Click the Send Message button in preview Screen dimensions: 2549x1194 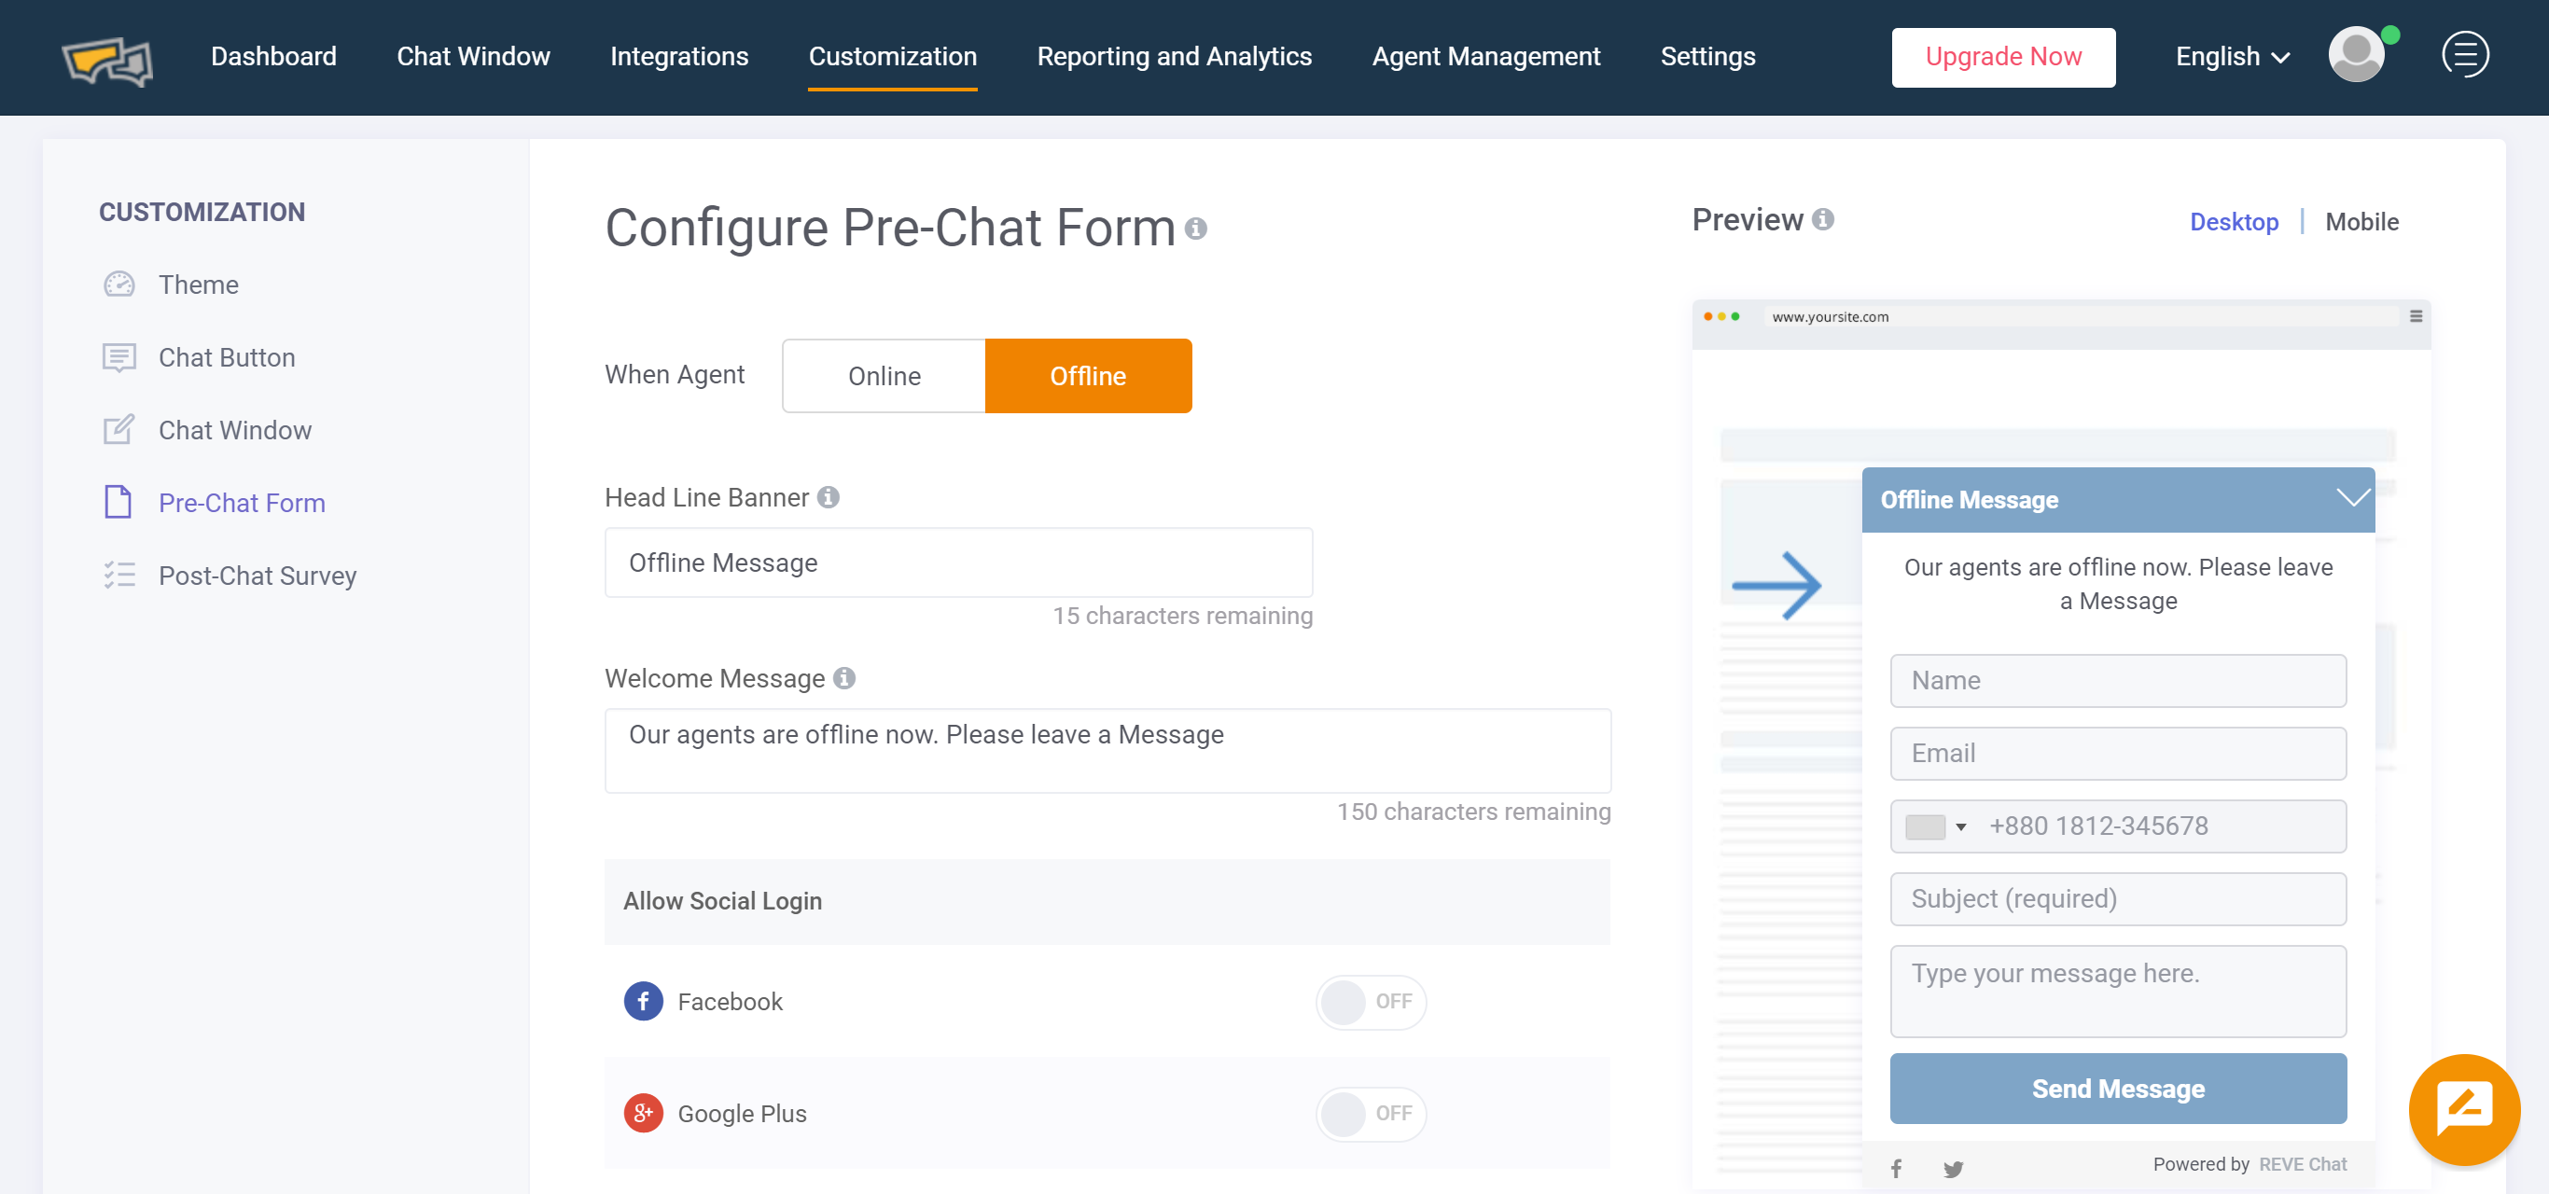coord(2118,1089)
